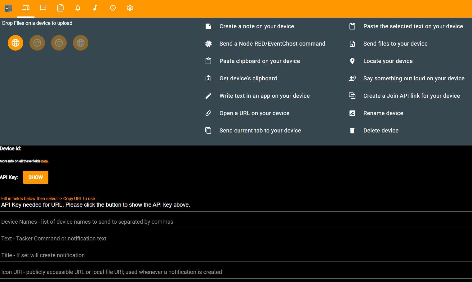Click the Title notification input field
The width and height of the screenshot is (472, 282).
(x=236, y=255)
